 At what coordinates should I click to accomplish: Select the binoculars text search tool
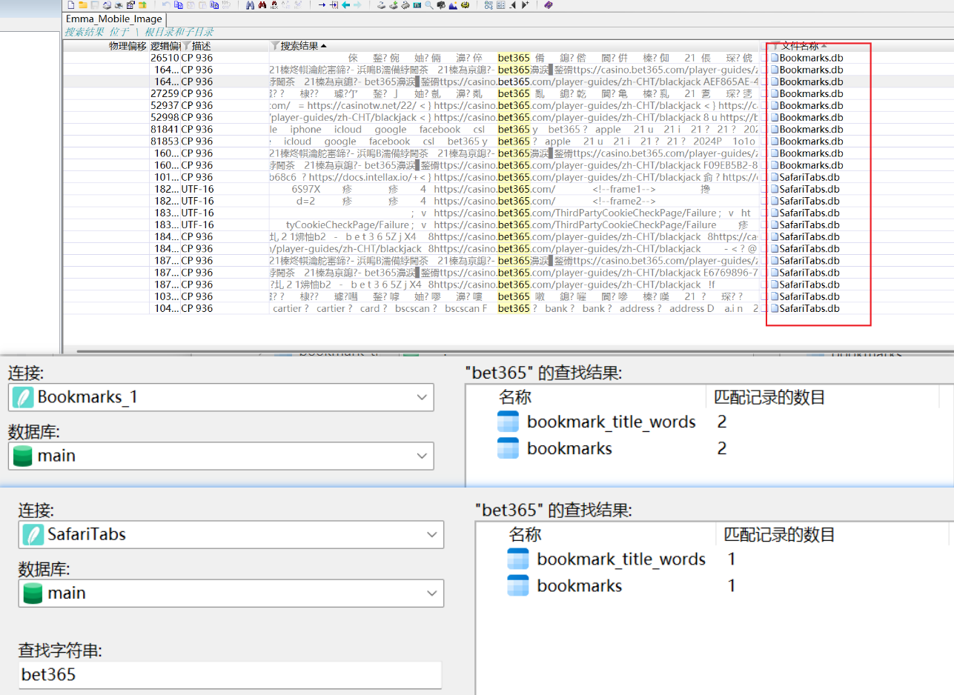tap(249, 6)
